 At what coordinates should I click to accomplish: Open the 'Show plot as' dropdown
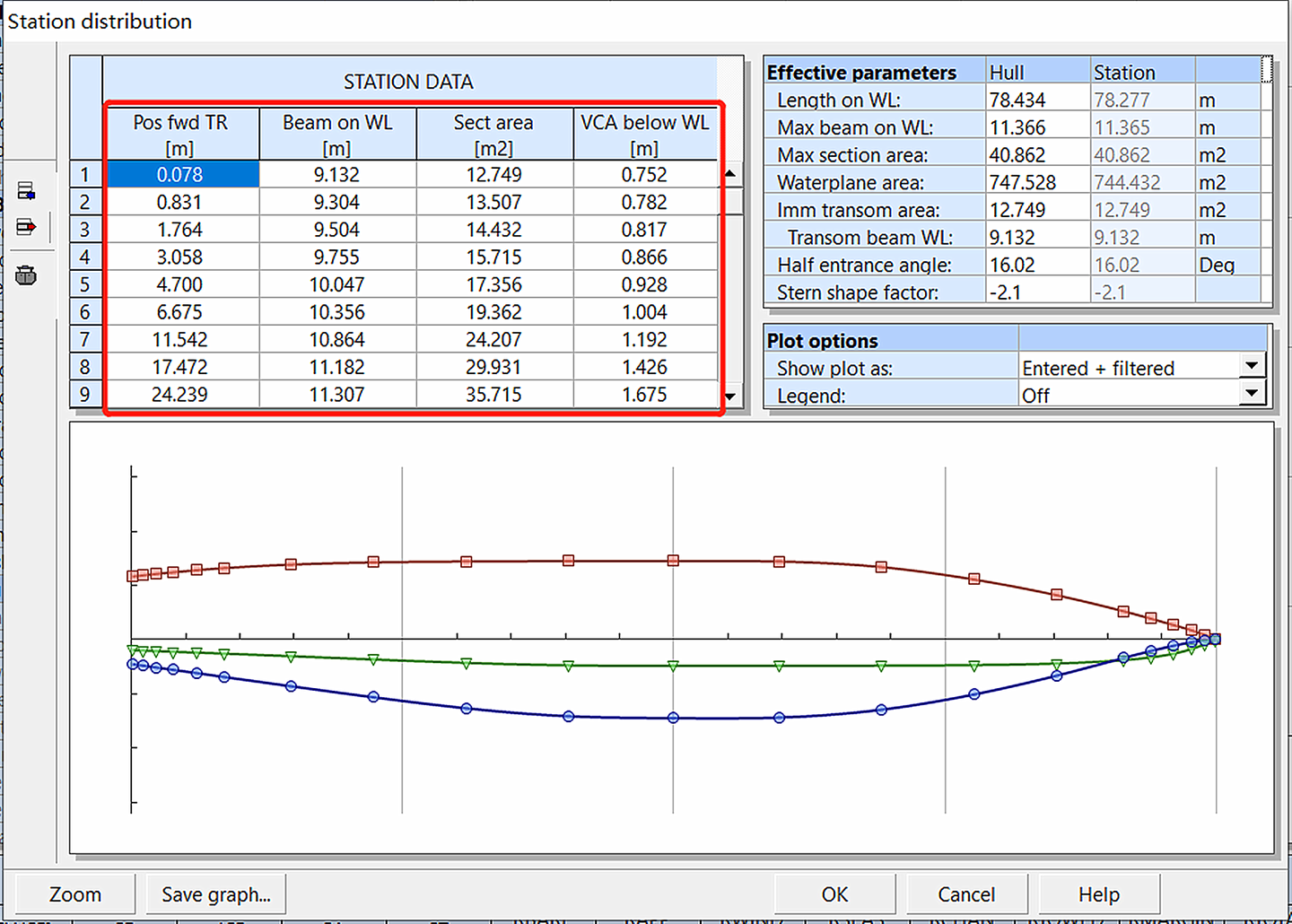pyautogui.click(x=1252, y=366)
